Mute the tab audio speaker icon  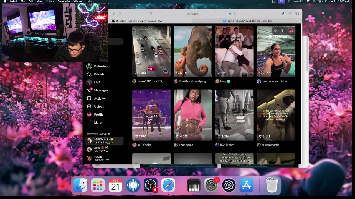230,14
